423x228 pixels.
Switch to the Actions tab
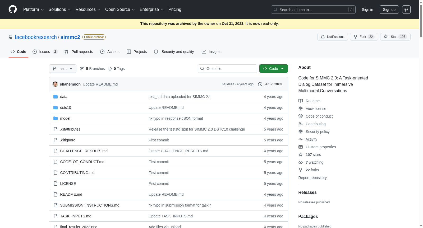(x=110, y=52)
